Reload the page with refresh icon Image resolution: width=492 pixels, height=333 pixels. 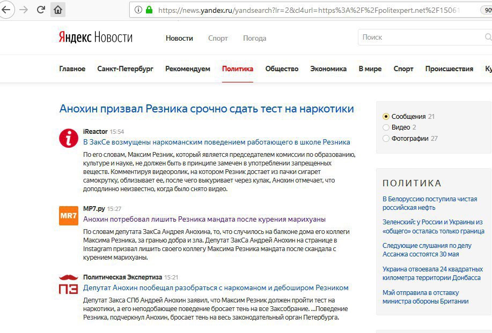point(41,10)
